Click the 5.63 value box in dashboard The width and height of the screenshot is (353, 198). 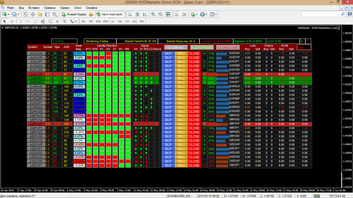point(304,47)
